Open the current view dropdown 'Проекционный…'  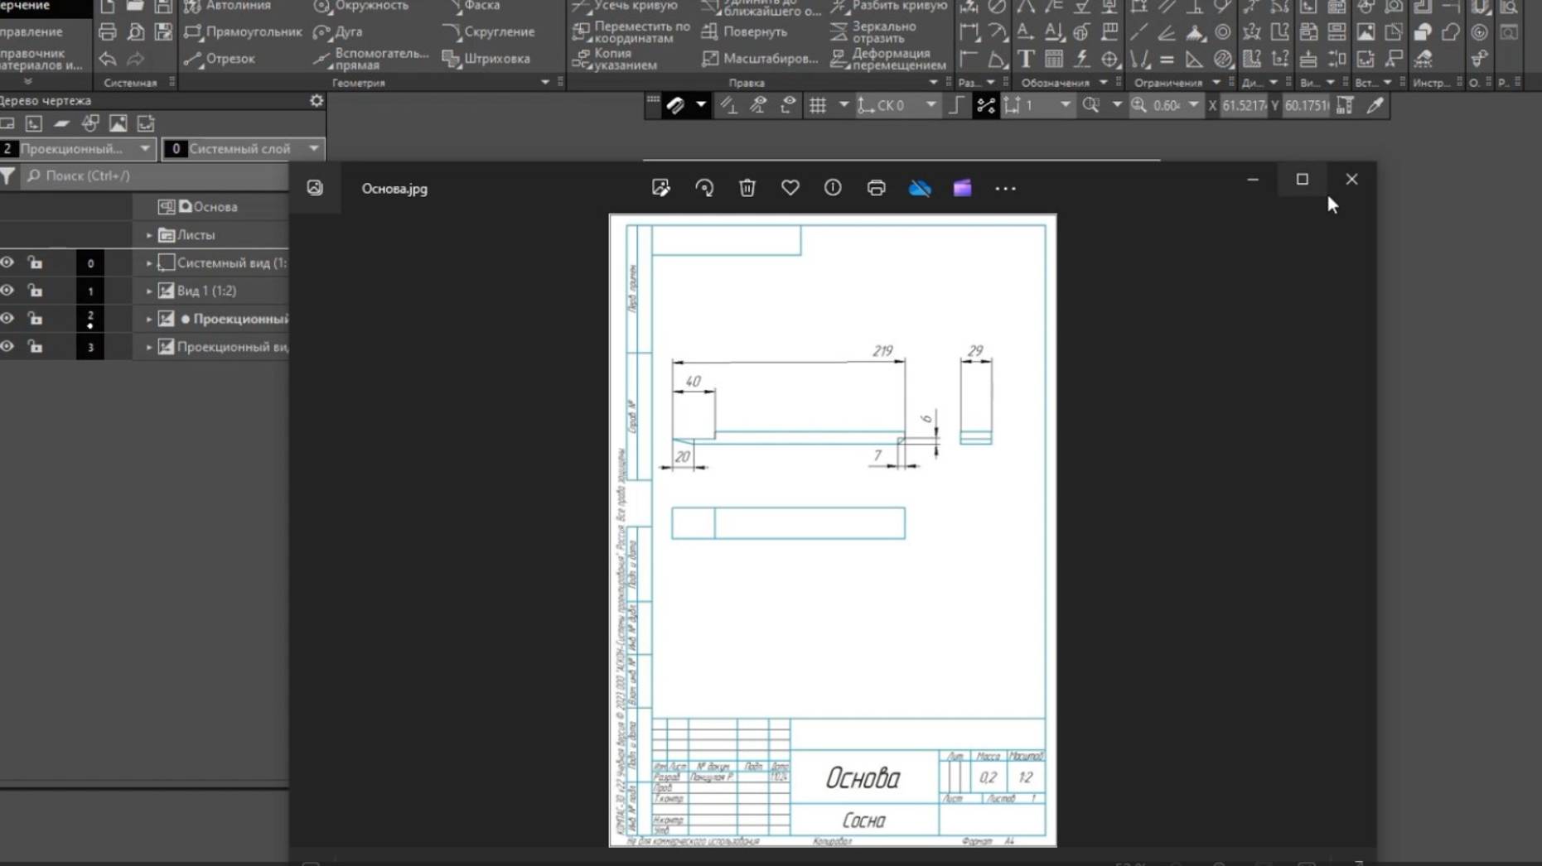point(77,149)
